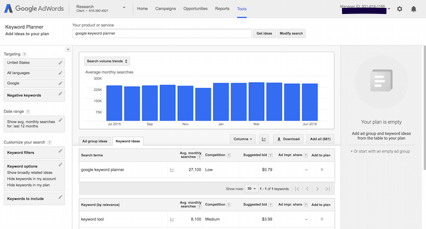Screen dimensions: 426x229
Task: Click the keyword tool row text
Action: point(93,219)
